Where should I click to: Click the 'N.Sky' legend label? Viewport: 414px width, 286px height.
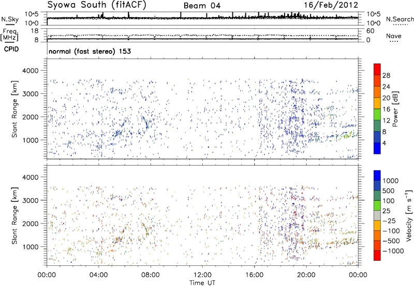10,19
